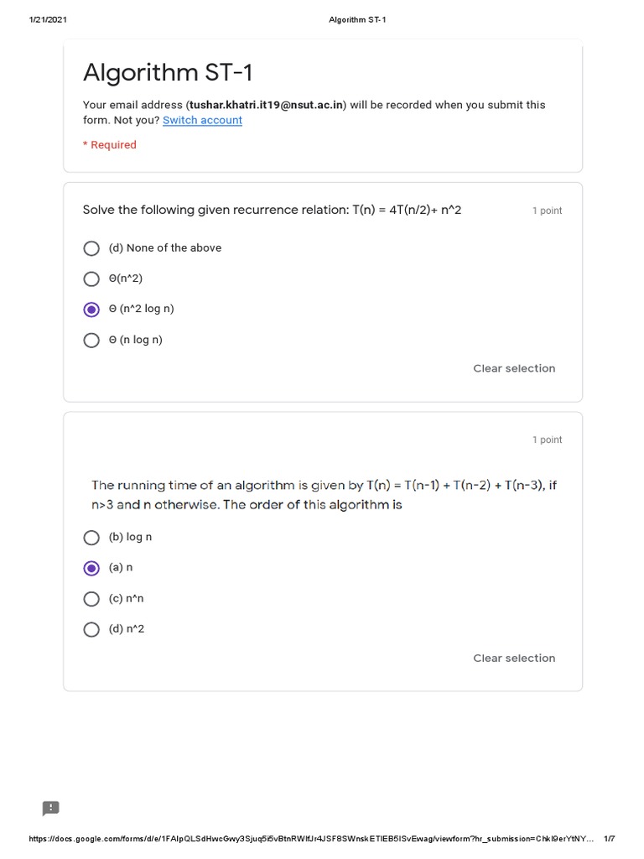Select the "(c) n^n" option
The image size is (644, 859).
click(91, 599)
